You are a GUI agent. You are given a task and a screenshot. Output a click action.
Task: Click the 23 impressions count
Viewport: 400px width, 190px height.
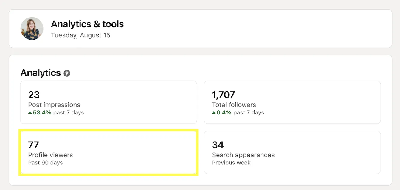34,95
